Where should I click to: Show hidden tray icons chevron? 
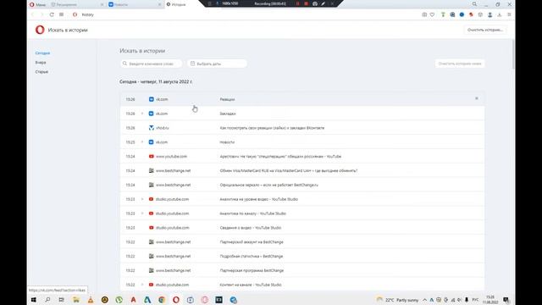point(425,300)
